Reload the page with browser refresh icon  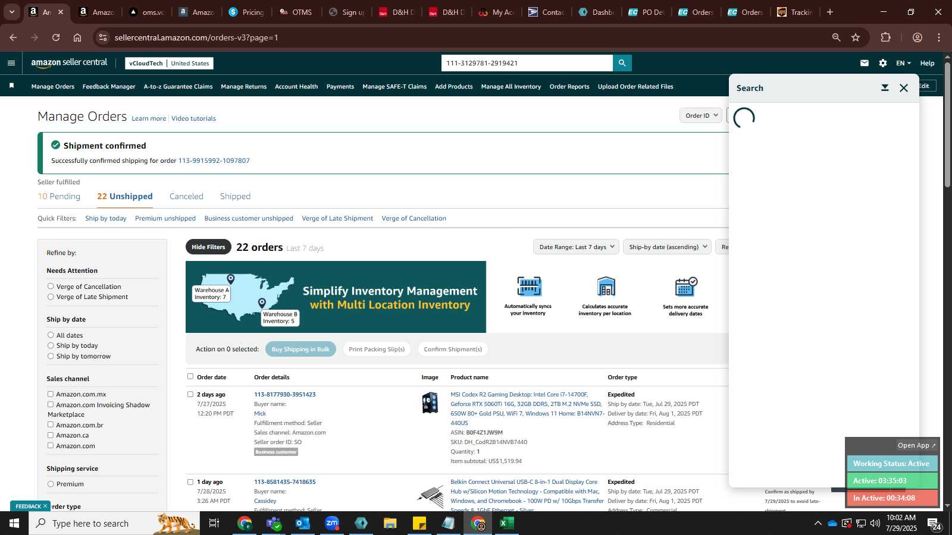click(x=56, y=37)
